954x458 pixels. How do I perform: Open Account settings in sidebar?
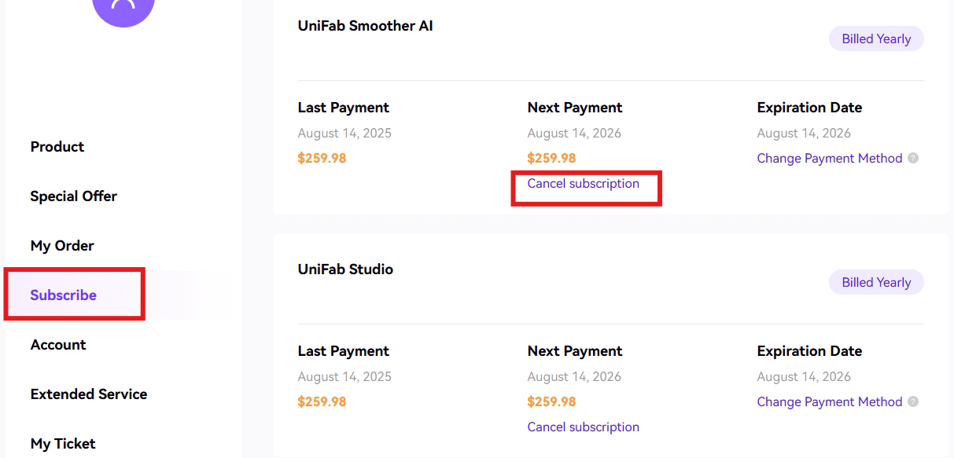(x=58, y=345)
